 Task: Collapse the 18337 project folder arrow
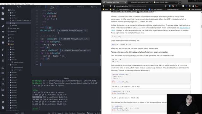7,44
